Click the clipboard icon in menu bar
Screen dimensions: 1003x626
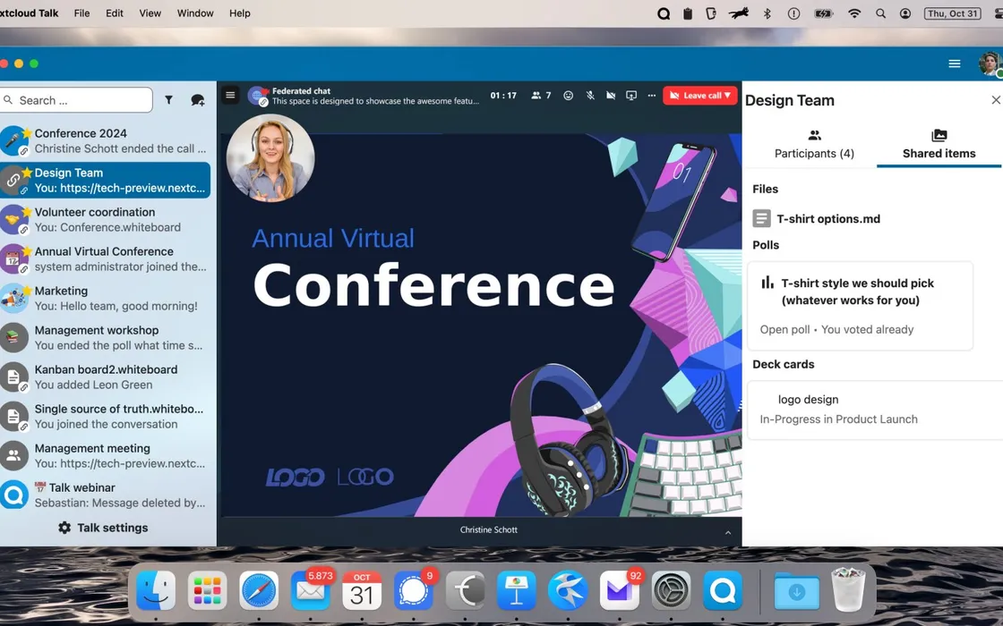688,13
